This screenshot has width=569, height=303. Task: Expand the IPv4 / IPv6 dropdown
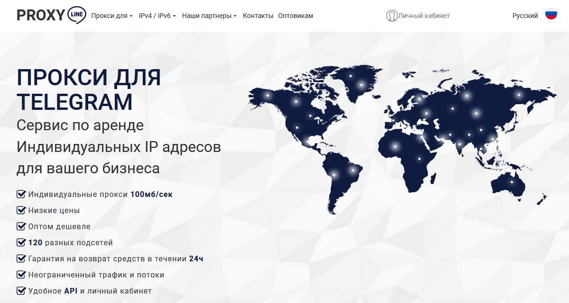157,16
